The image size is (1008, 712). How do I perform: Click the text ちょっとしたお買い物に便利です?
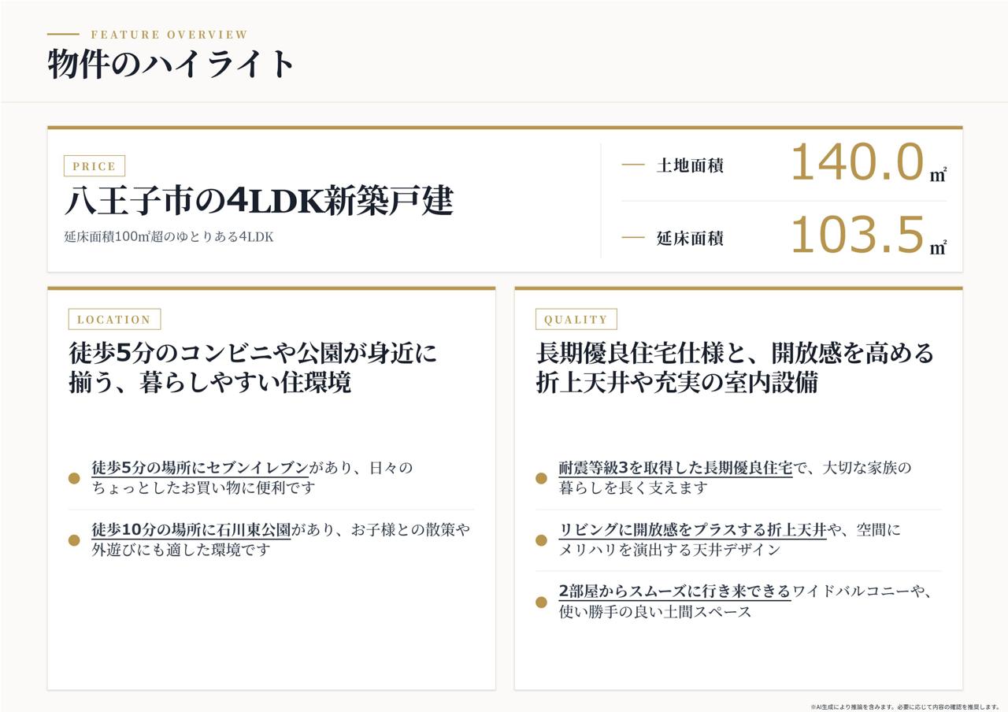pyautogui.click(x=204, y=488)
